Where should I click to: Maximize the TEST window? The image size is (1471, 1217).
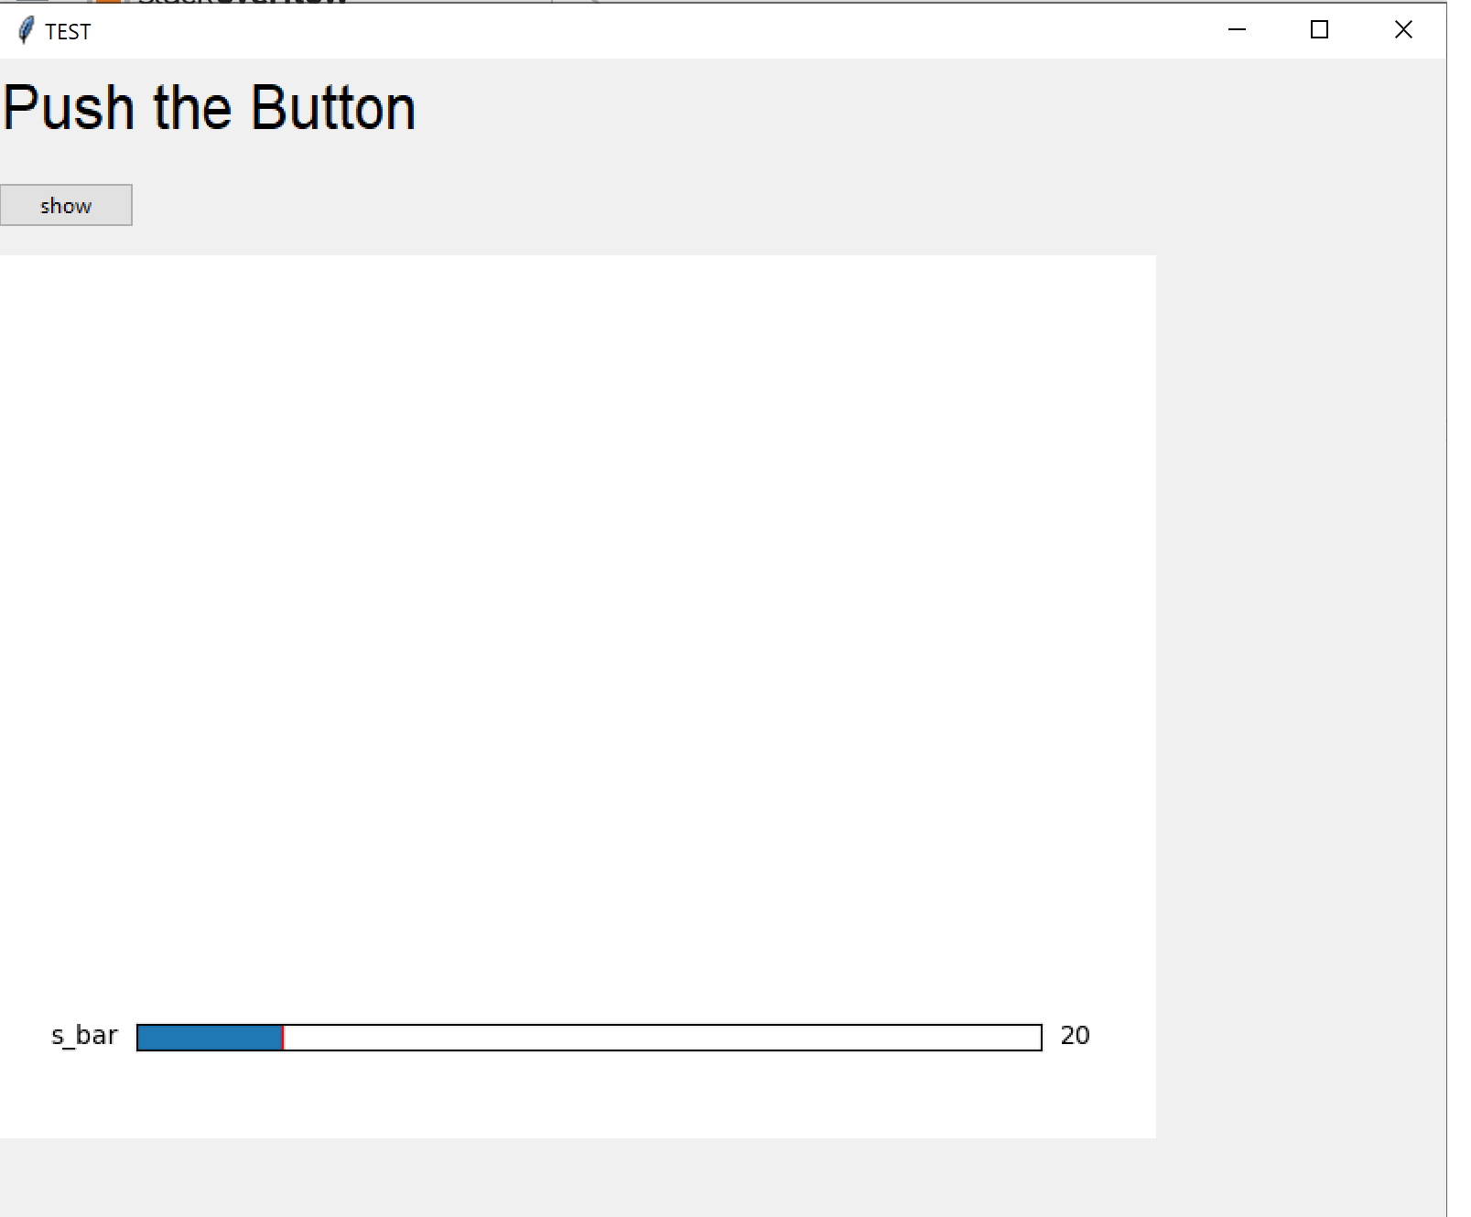tap(1319, 30)
